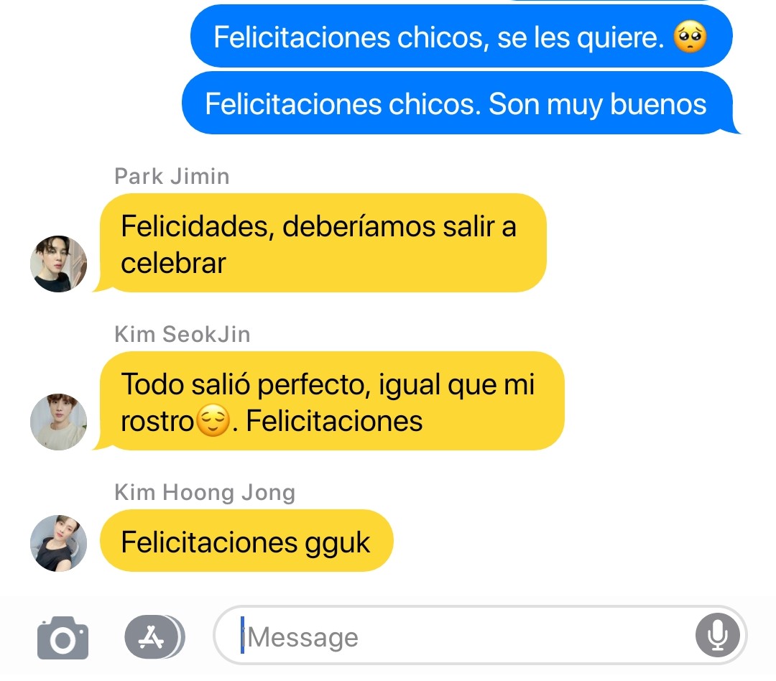
Task: Click the Park Jimin sender name
Action: click(172, 176)
